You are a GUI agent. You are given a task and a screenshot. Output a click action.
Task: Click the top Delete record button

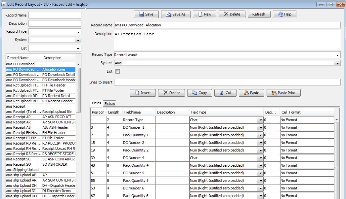[x=232, y=14]
